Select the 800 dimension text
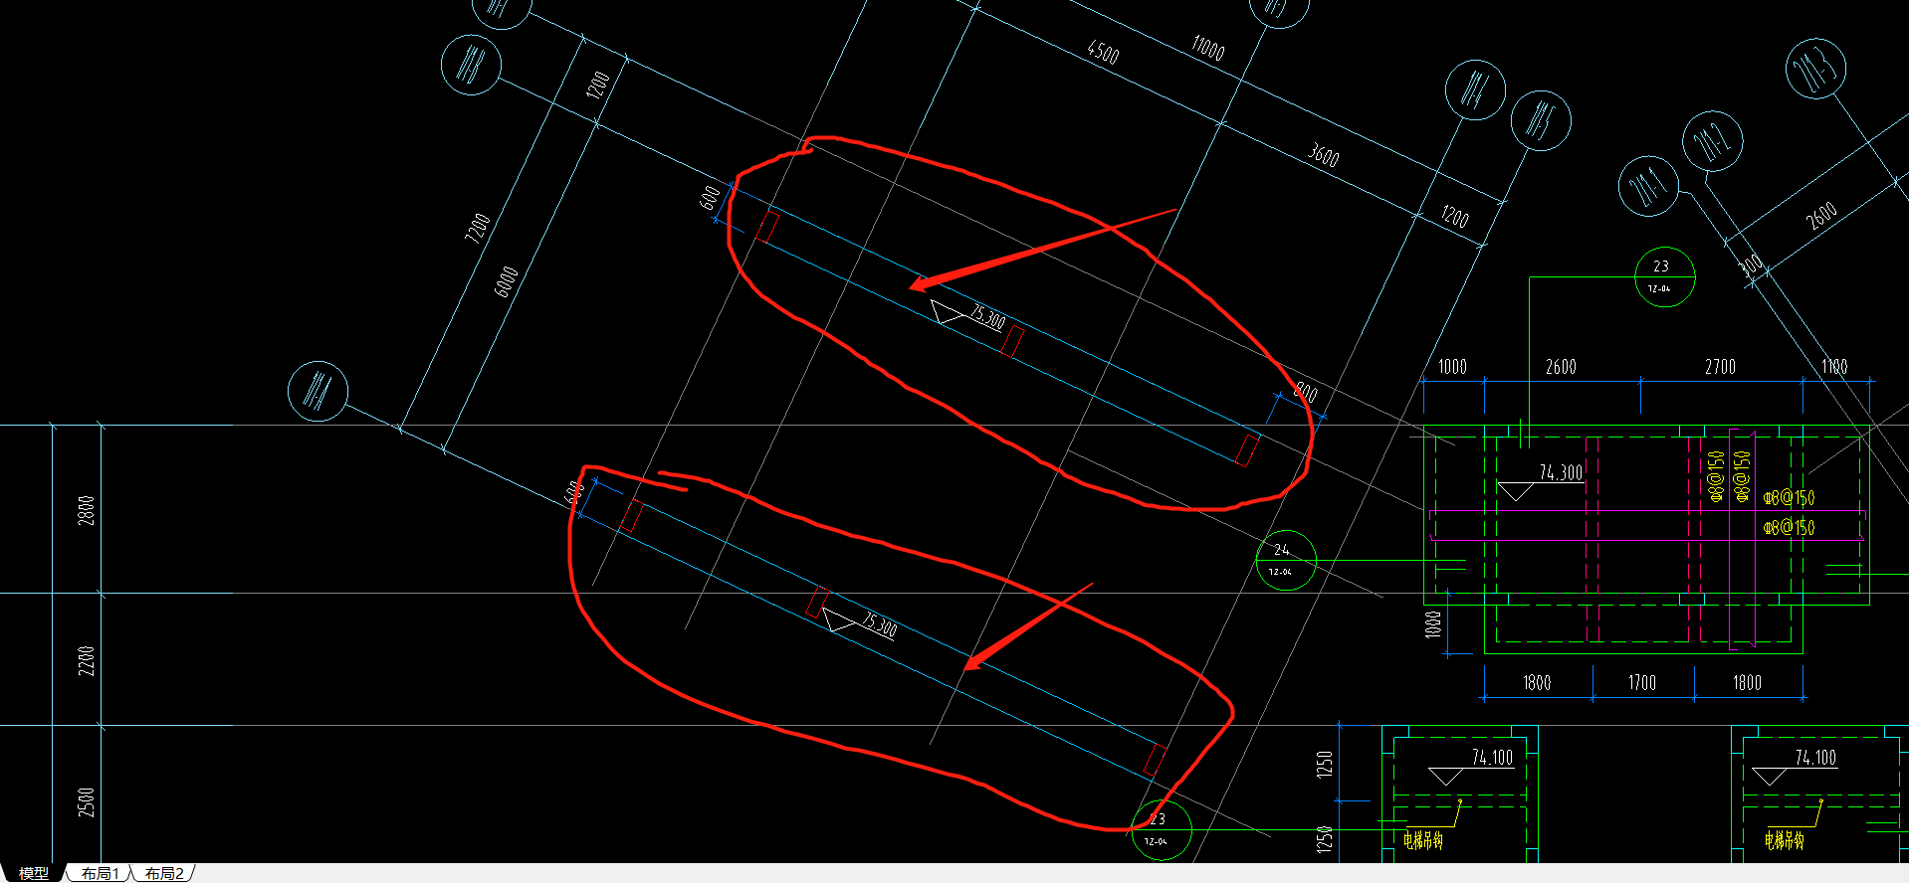 1305,392
